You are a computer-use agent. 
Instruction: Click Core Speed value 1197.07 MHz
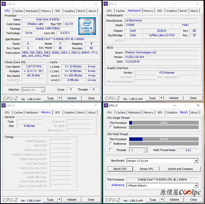click(34, 66)
